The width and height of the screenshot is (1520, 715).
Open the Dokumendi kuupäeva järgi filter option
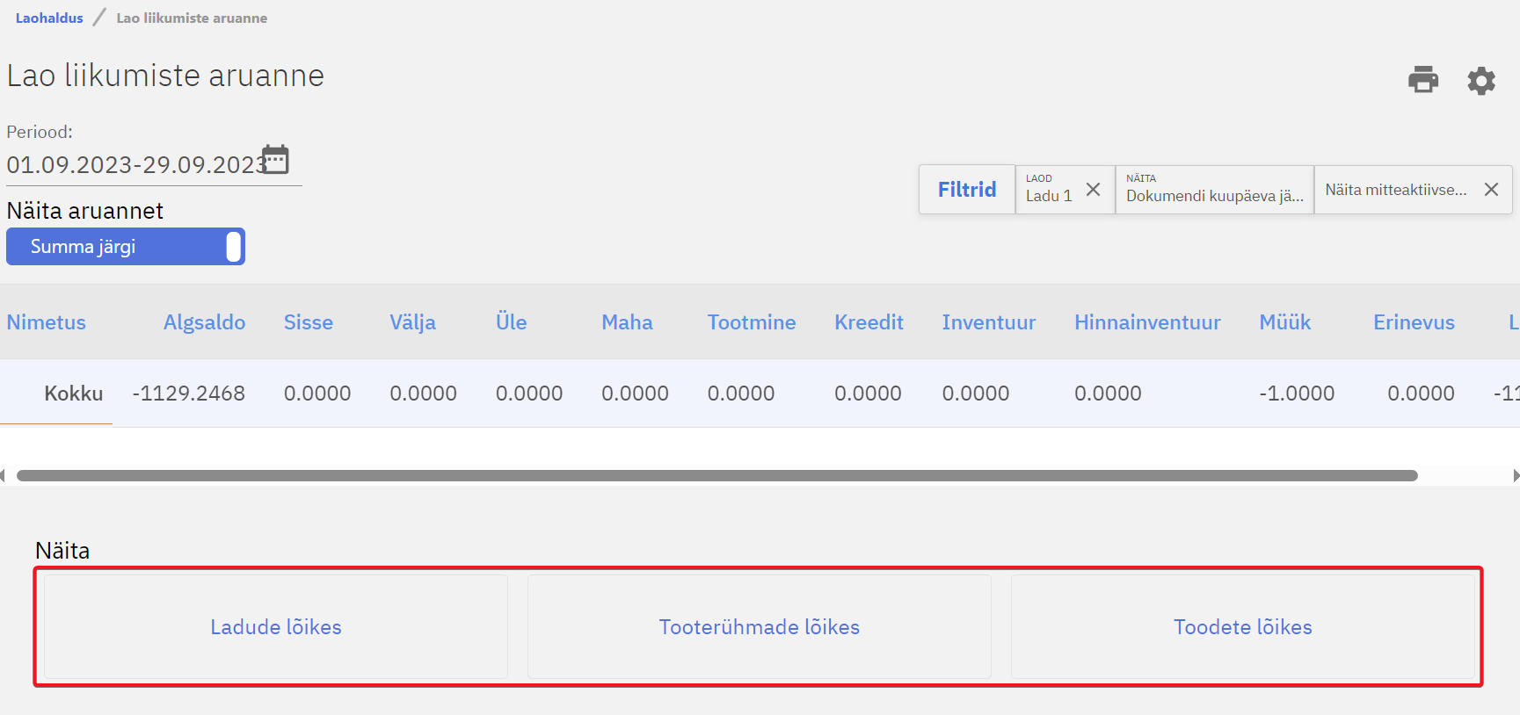click(x=1214, y=190)
